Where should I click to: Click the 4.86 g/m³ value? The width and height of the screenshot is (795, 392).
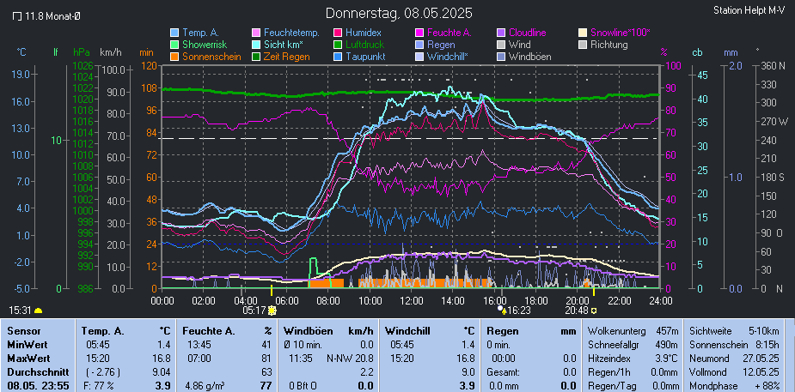[205, 385]
